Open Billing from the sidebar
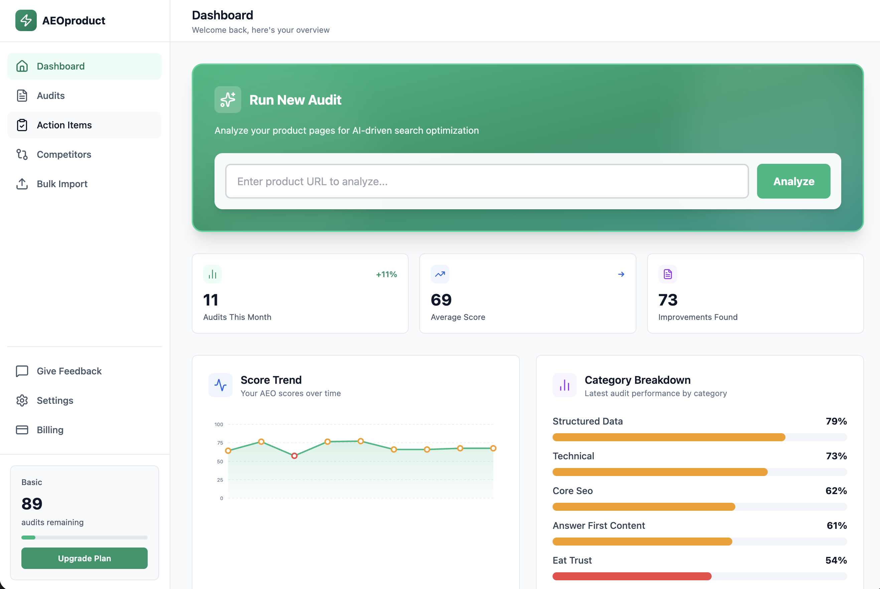Screen dimensions: 880x589 pos(49,430)
